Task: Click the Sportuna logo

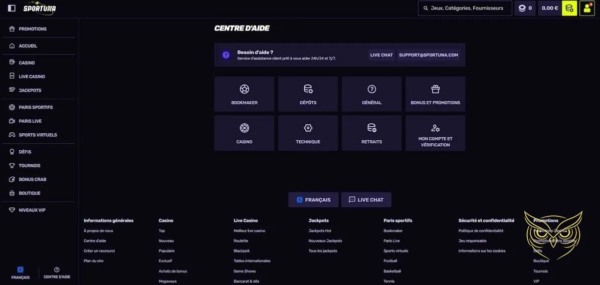Action: [x=40, y=8]
